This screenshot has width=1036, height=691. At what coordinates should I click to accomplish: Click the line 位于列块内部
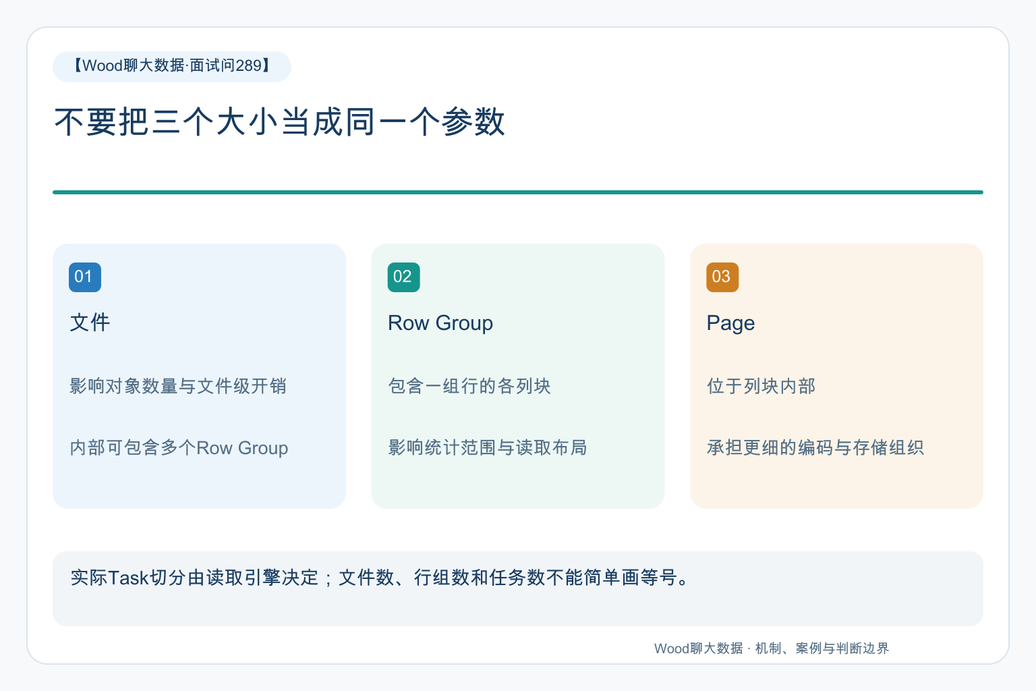click(x=761, y=386)
